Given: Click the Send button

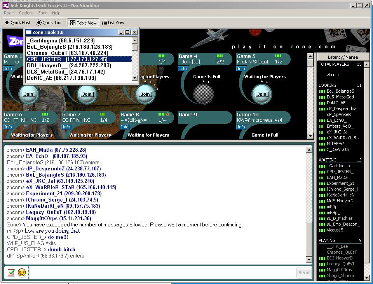Looking at the screenshot, I should coord(304,273).
